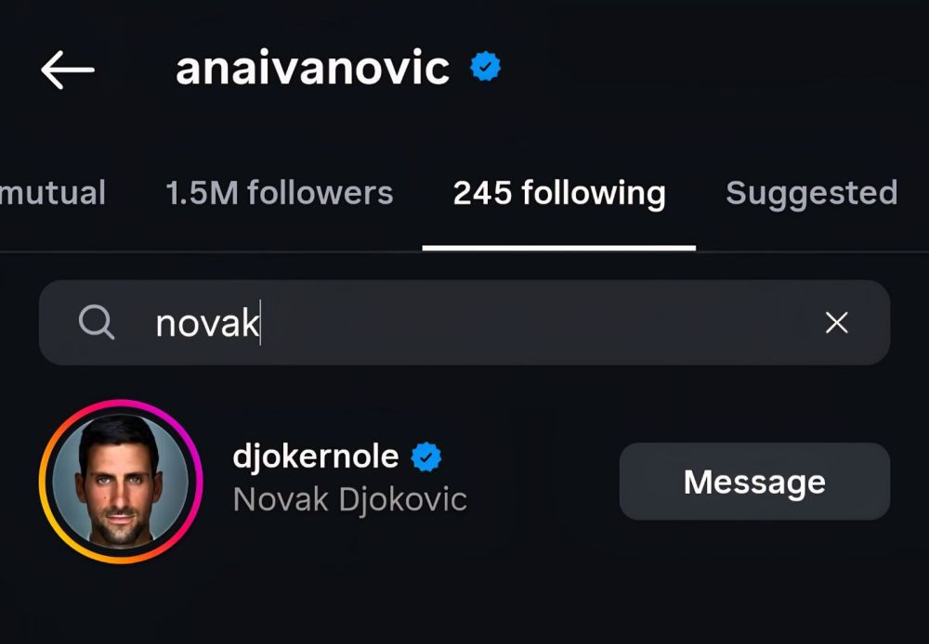
Task: Open djokernole's profile picture
Action: 121,482
